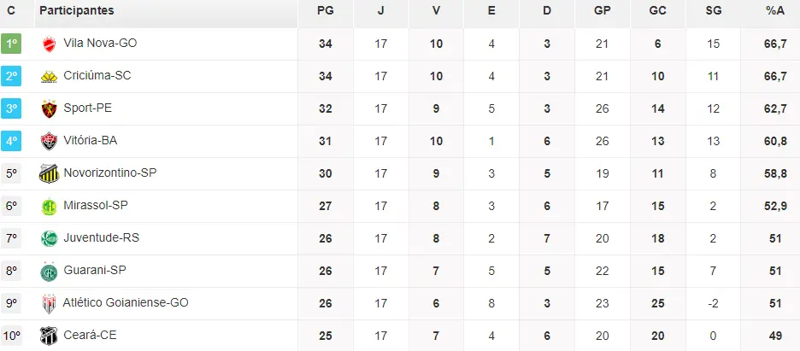Viewport: 800px width, 351px height.
Task: Select the Sport-PE club logo
Action: click(49, 108)
